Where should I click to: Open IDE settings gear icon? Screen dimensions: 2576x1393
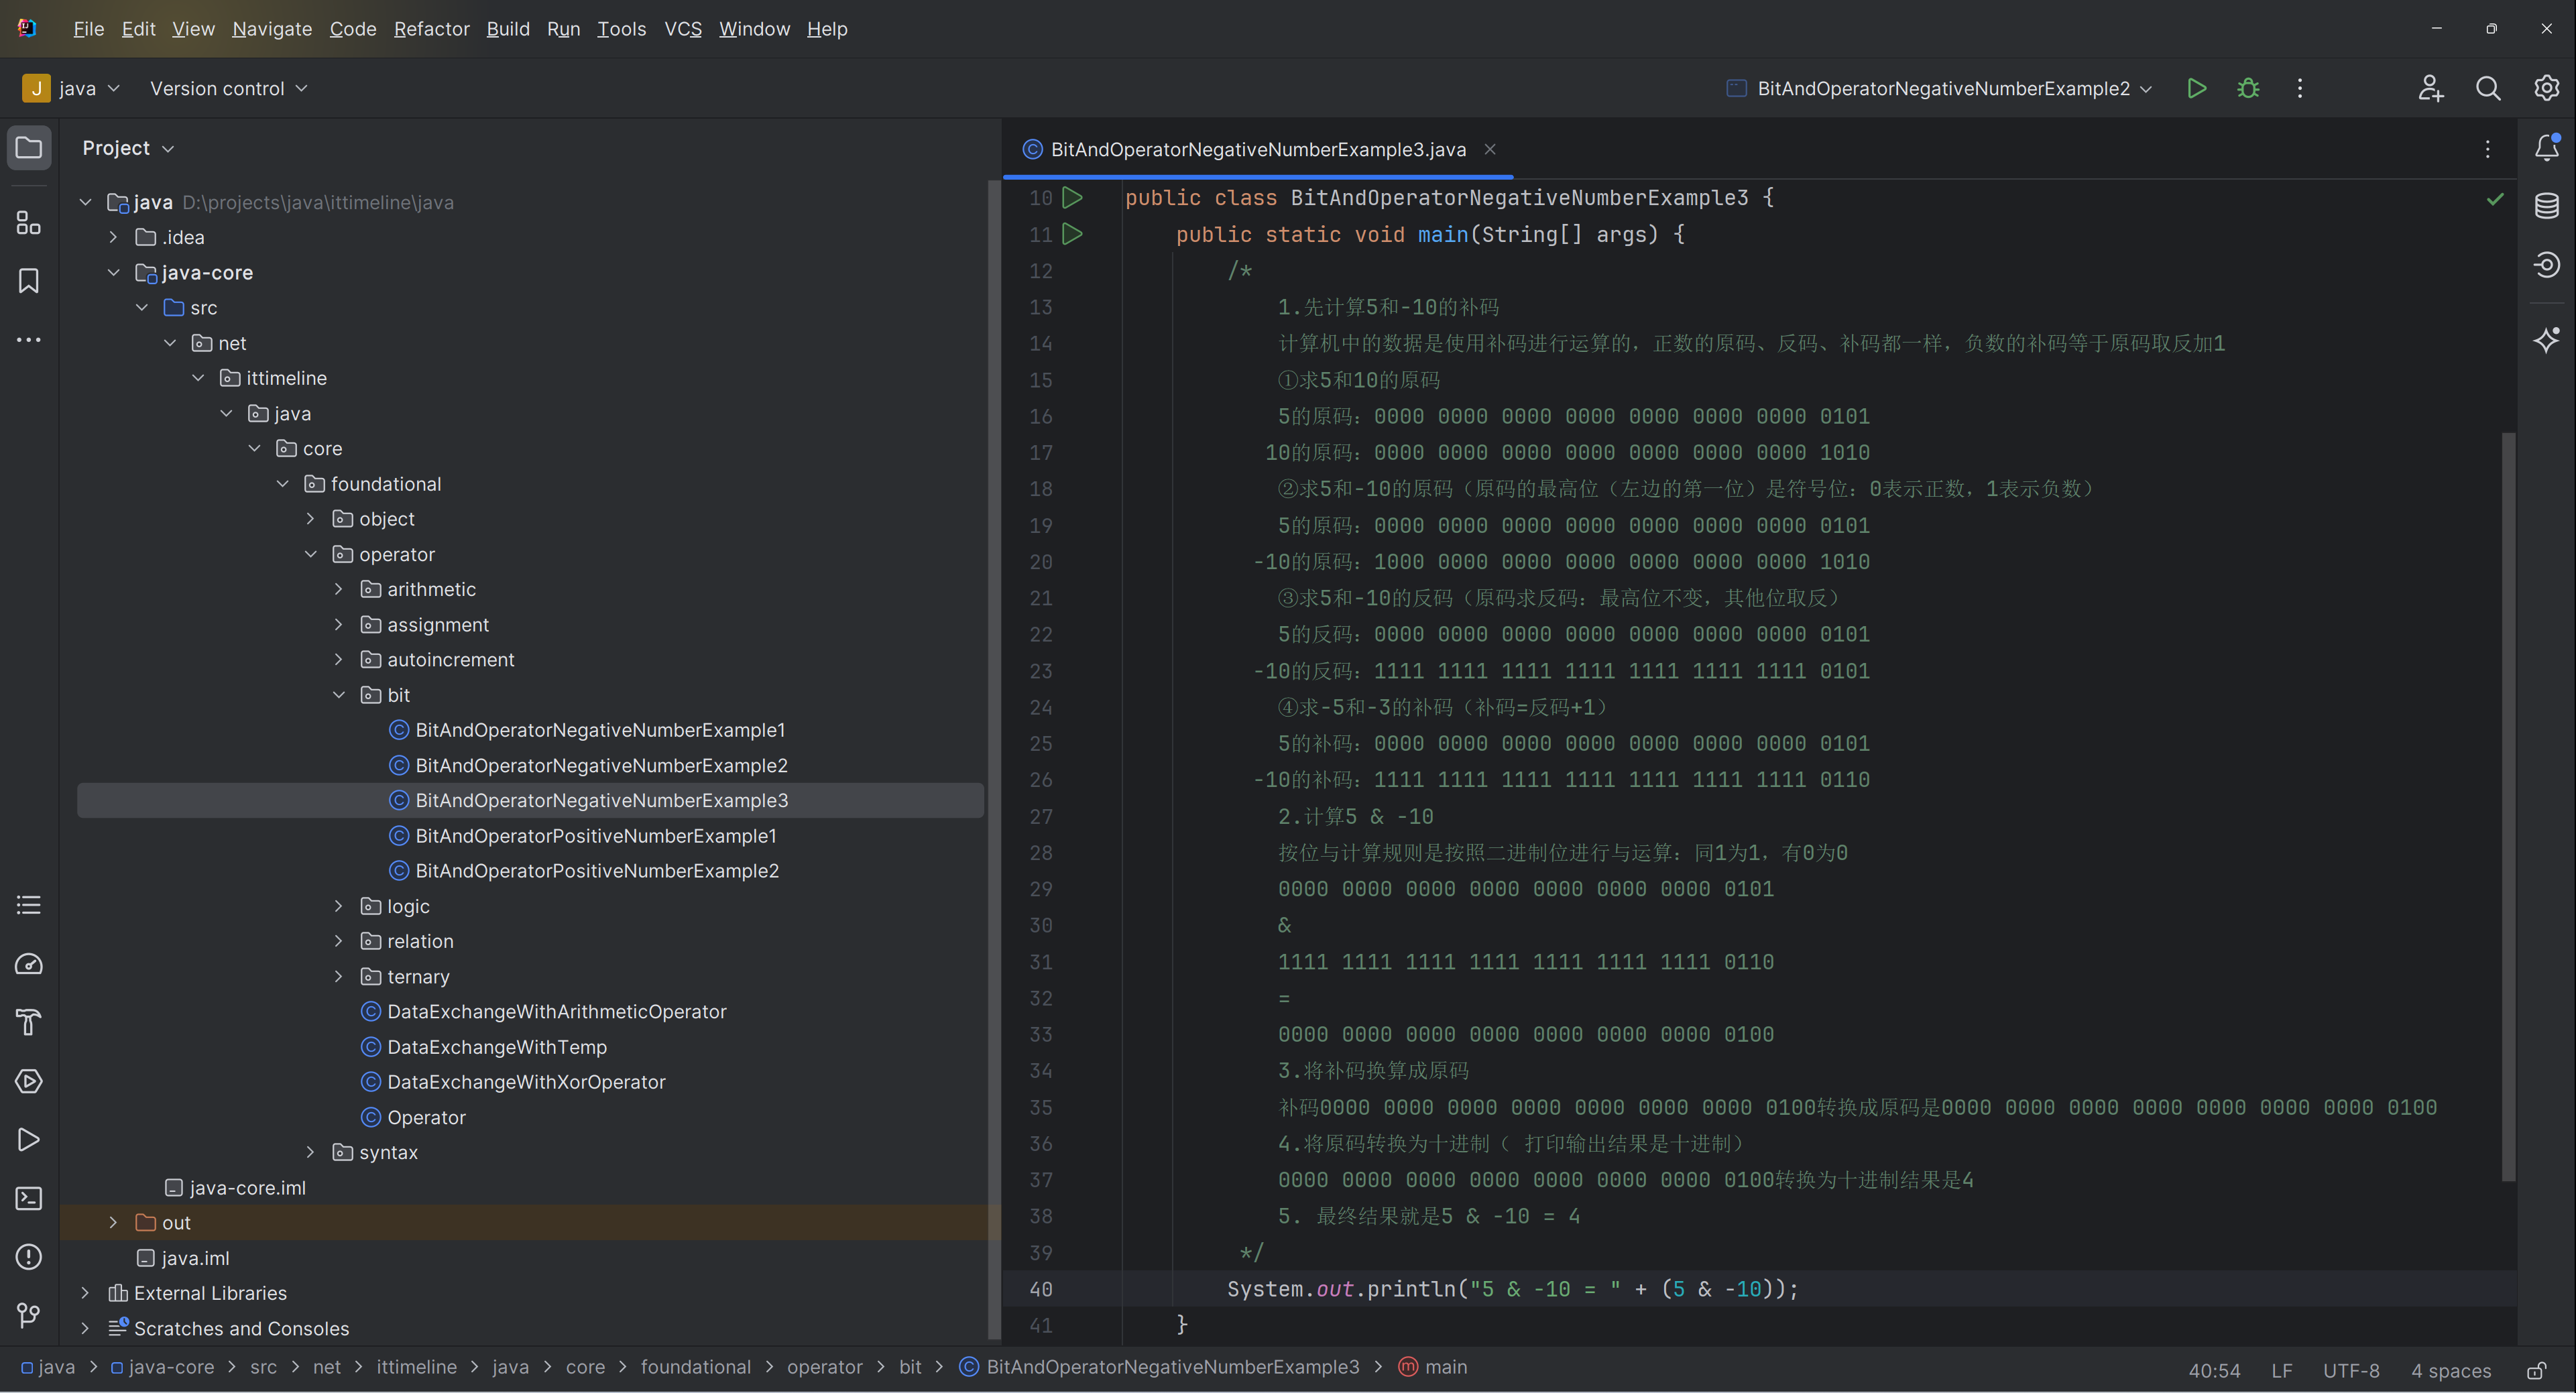click(2546, 88)
